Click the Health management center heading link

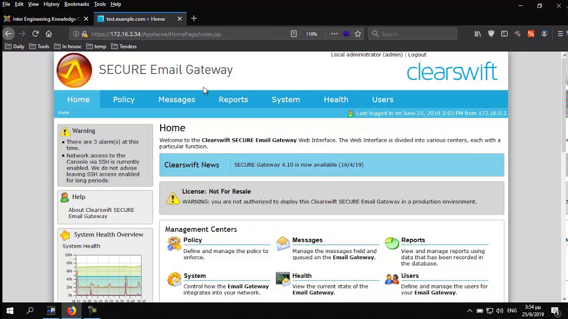tap(302, 276)
